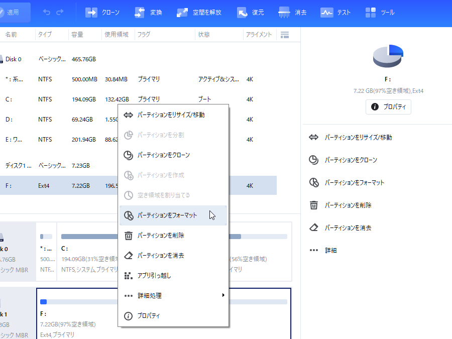Select パーティションを削除 from context menu

point(161,236)
